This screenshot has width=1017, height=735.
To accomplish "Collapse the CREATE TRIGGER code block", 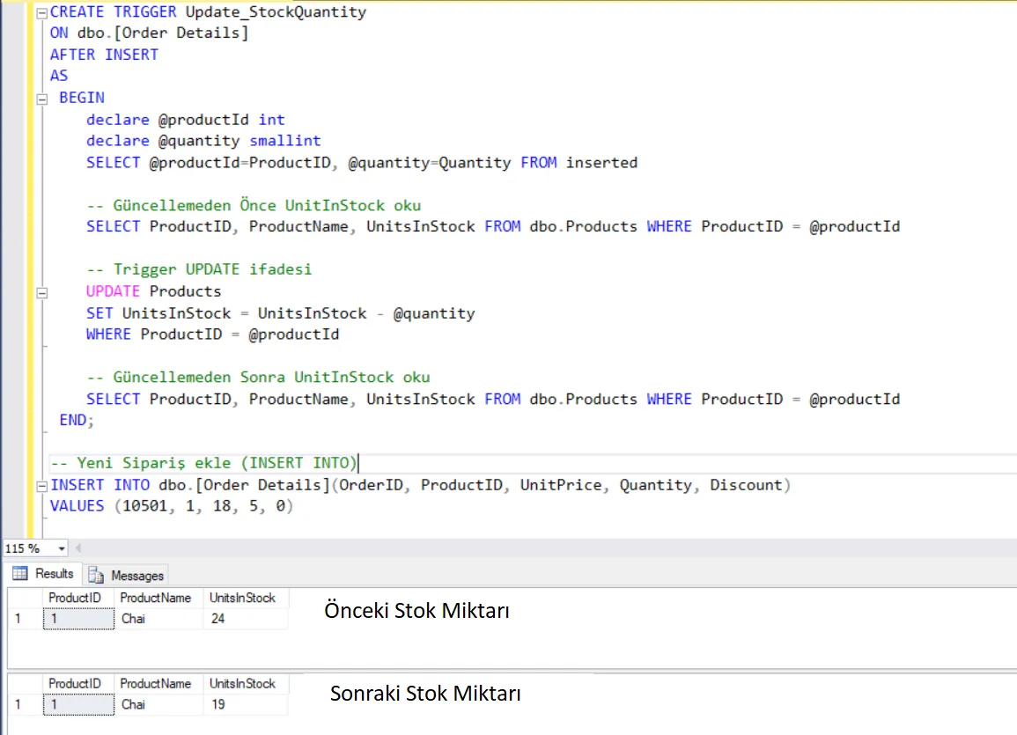I will coord(42,13).
